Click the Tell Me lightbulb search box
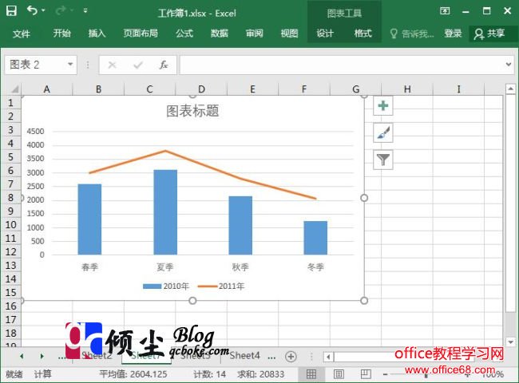The width and height of the screenshot is (519, 383). [412, 34]
